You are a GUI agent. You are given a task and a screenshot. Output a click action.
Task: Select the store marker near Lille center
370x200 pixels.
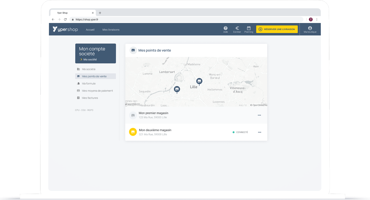click(x=199, y=81)
